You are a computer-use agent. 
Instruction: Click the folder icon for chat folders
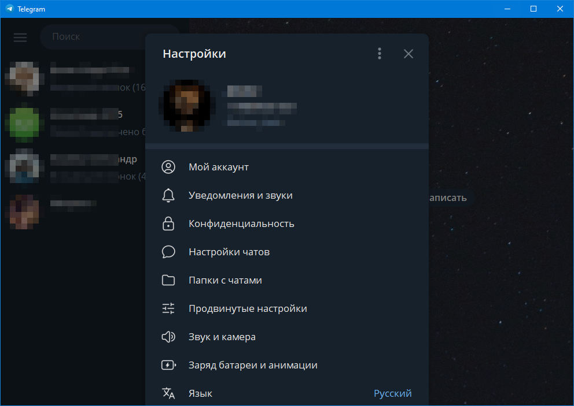coord(168,280)
